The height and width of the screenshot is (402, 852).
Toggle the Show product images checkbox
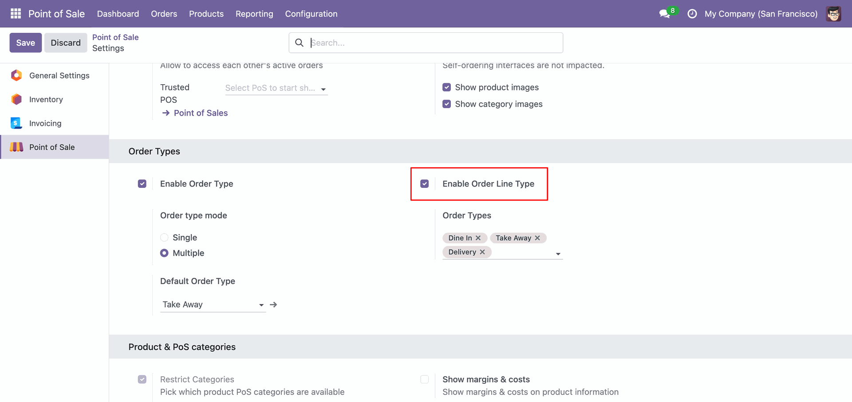pyautogui.click(x=446, y=87)
